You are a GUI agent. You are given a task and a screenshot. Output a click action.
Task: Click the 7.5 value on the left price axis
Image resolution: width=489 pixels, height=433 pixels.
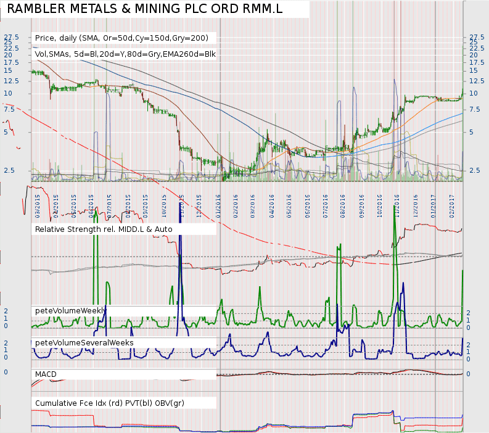tap(9, 109)
